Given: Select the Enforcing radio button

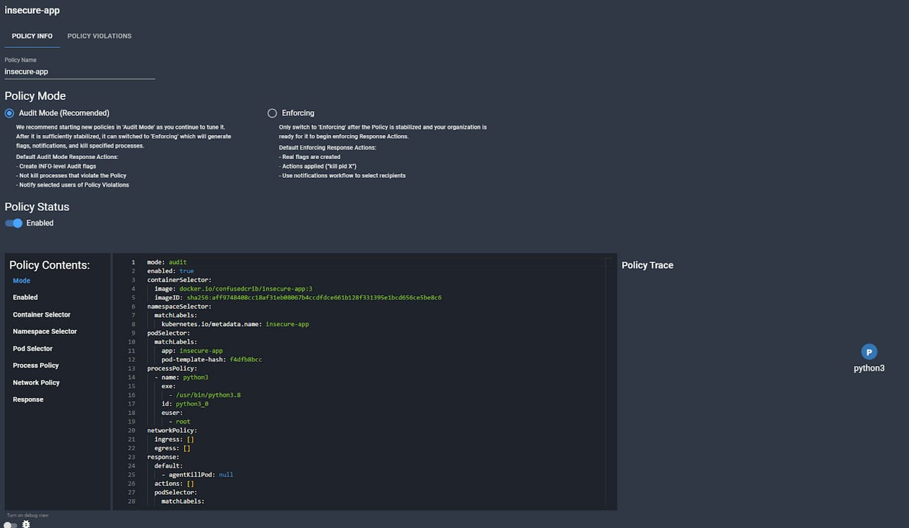Looking at the screenshot, I should pyautogui.click(x=272, y=113).
